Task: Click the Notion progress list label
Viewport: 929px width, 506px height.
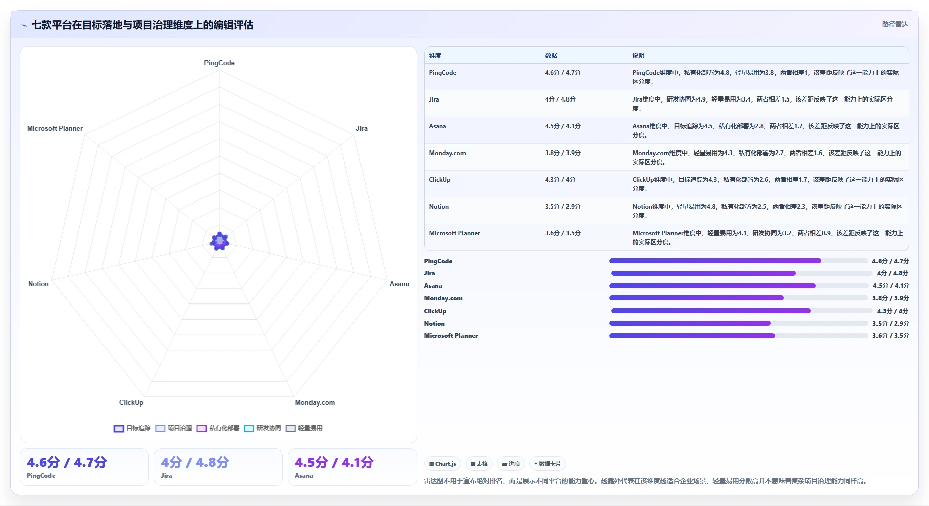Action: [434, 324]
